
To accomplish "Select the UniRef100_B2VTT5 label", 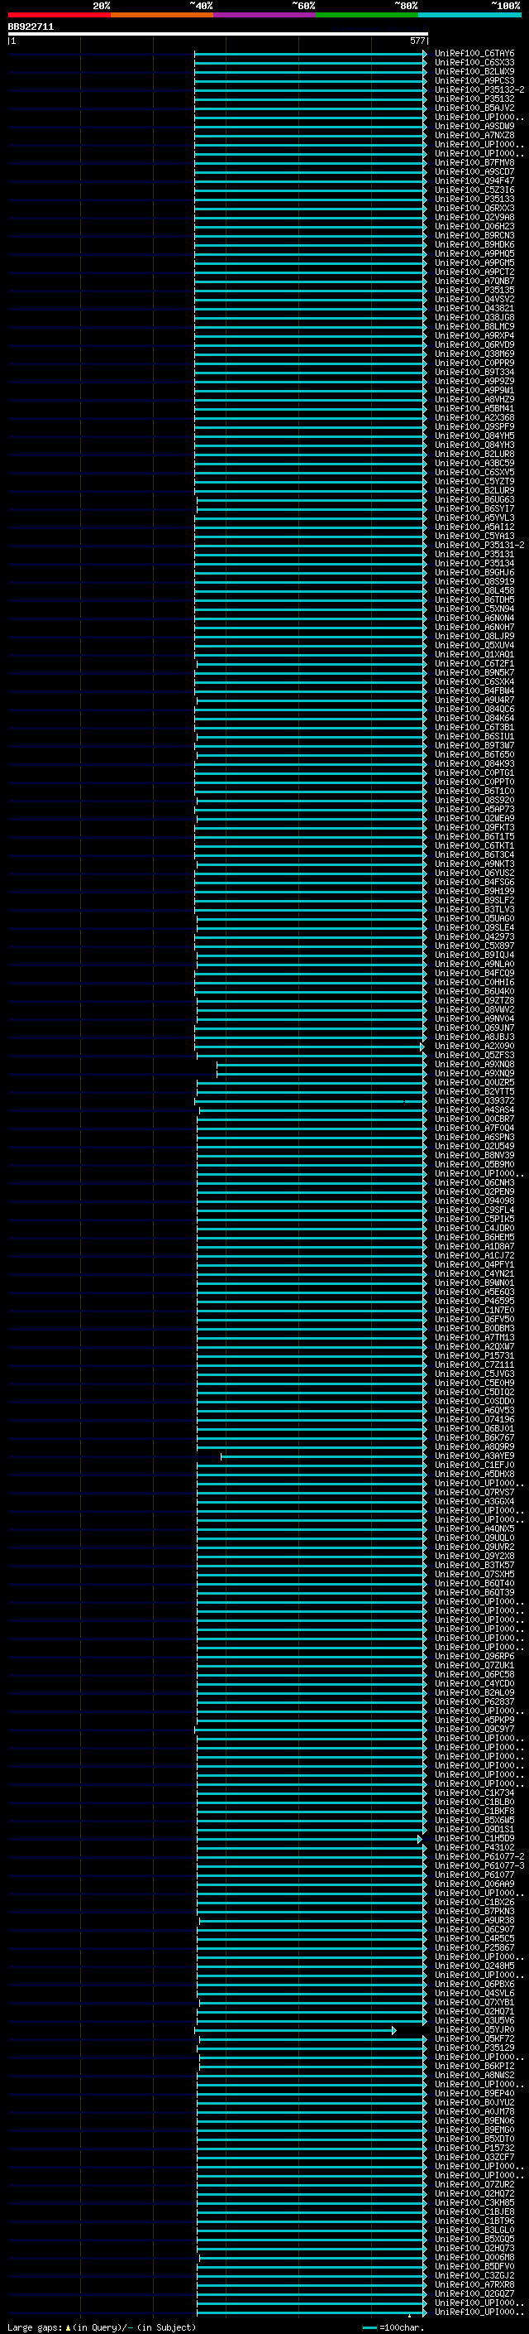I will click(474, 1091).
